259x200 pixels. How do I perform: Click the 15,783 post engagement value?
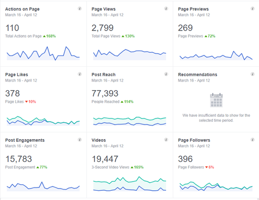coord(19,159)
